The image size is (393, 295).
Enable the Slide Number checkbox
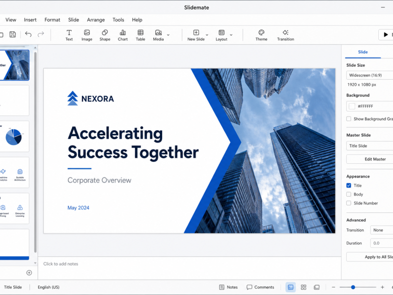tap(349, 203)
